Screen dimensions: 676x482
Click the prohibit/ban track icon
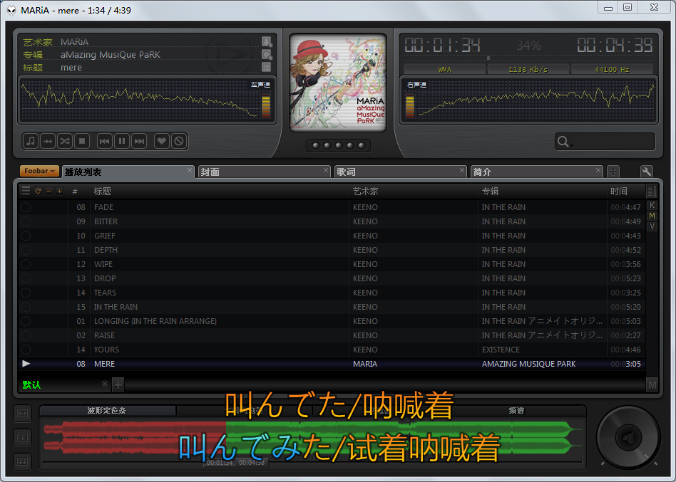tap(179, 141)
